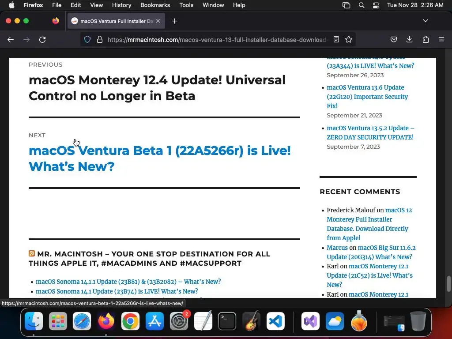This screenshot has width=452, height=339.
Task: Bookmark this page with the star
Action: pos(349,39)
